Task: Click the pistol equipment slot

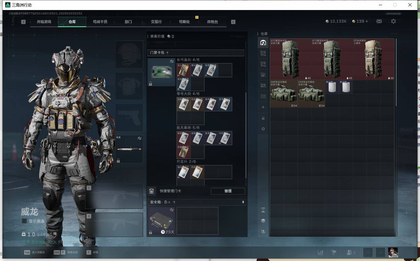Action: tap(129, 117)
